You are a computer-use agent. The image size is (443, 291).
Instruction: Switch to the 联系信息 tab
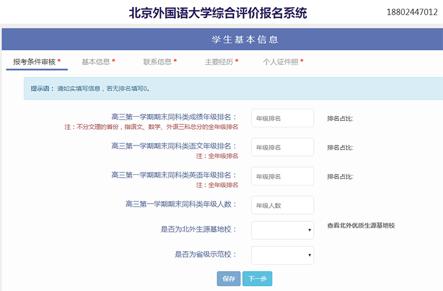point(160,62)
